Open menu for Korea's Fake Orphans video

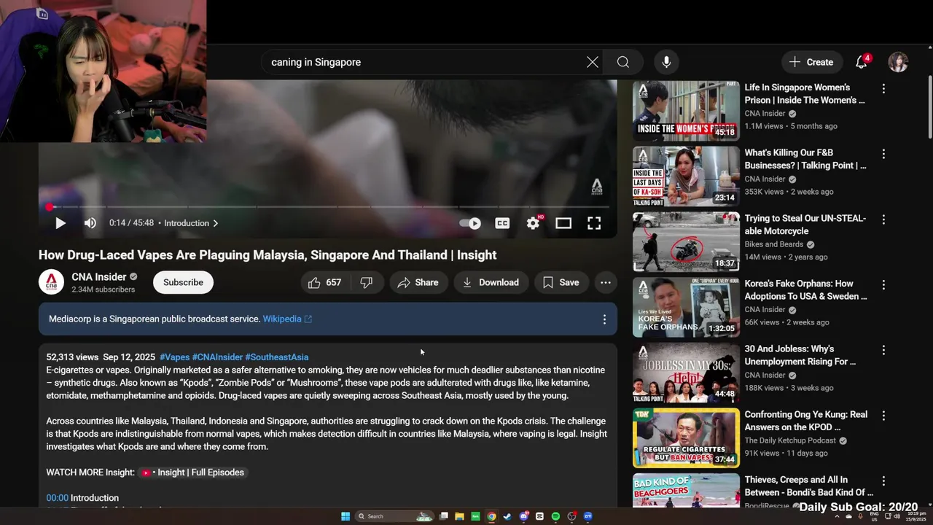tap(883, 284)
